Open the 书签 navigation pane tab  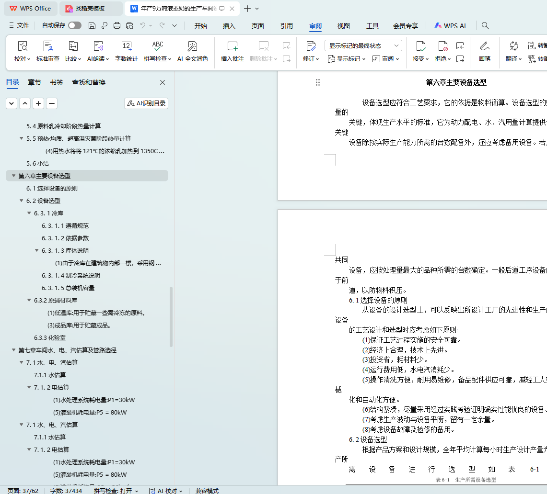point(57,82)
